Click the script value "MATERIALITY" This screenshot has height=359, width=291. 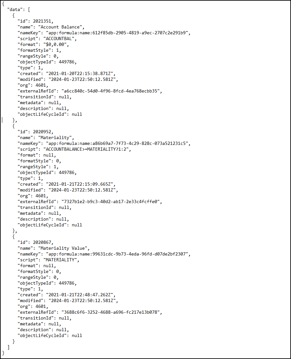(60, 260)
